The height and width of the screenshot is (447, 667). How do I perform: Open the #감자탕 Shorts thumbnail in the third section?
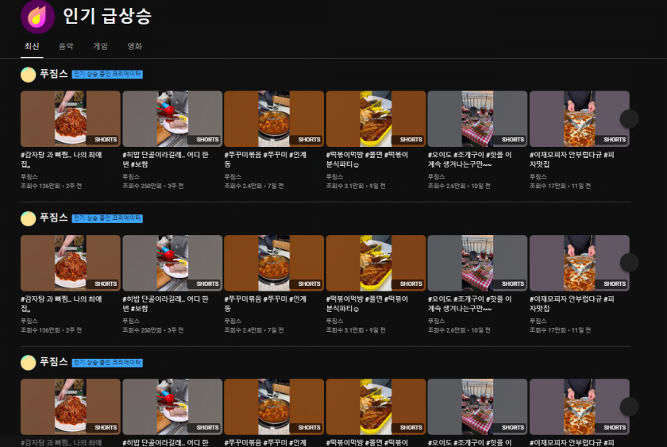click(71, 407)
